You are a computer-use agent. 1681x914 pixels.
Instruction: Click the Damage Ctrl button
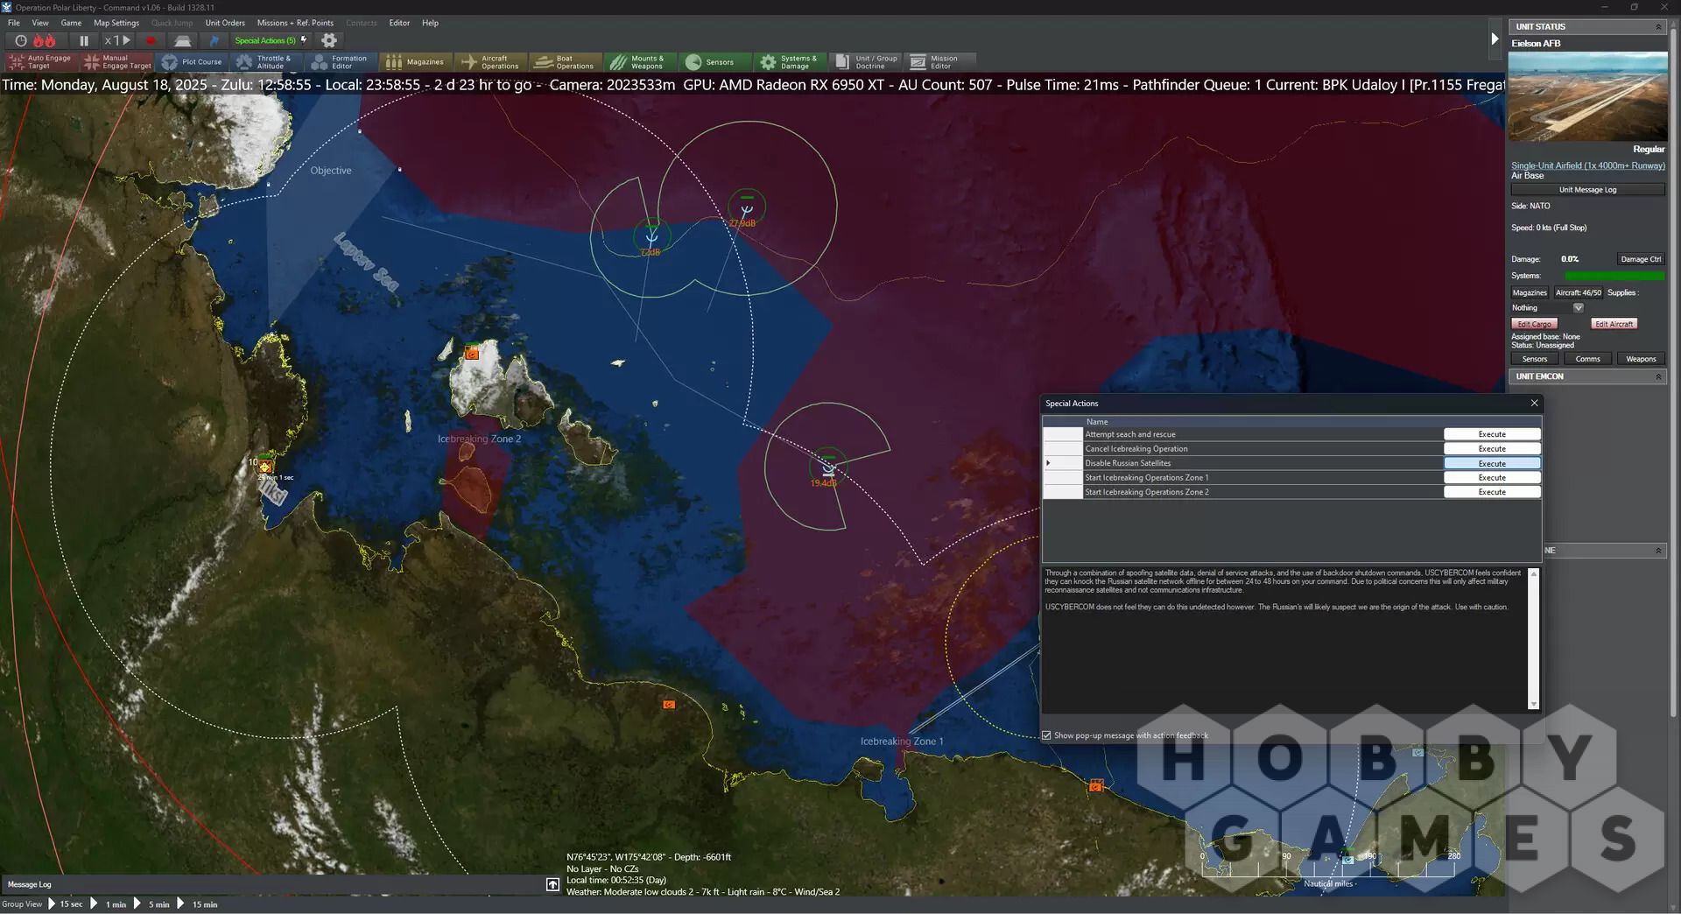pos(1640,259)
